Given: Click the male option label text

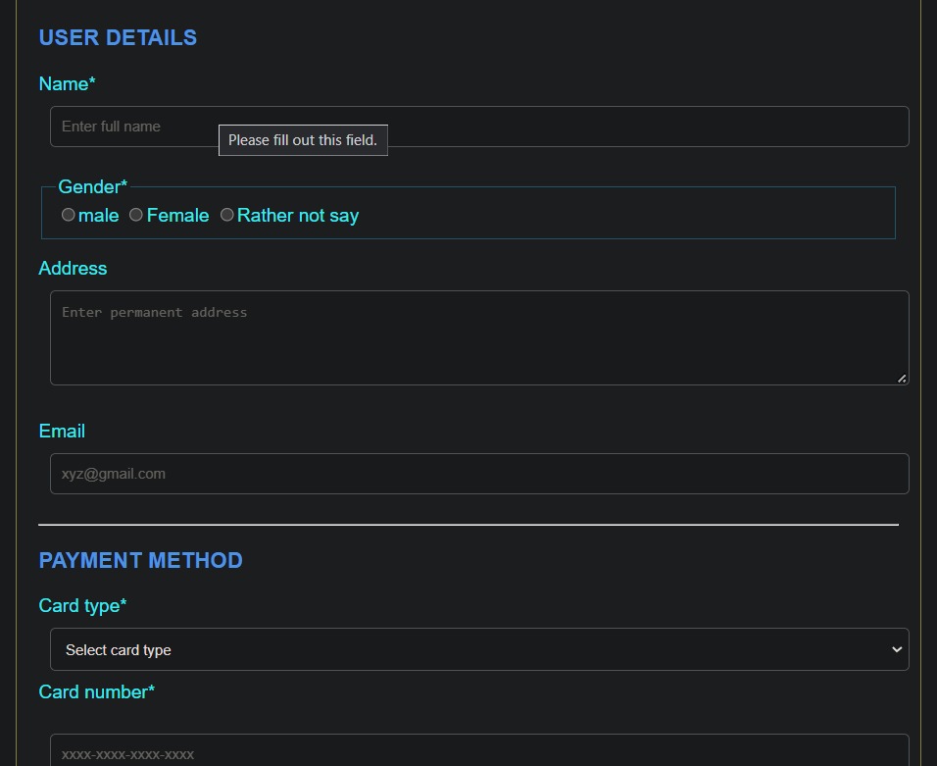Looking at the screenshot, I should [99, 215].
